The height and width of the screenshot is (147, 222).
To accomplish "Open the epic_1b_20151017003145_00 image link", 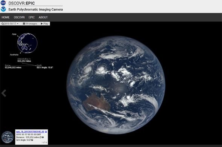I will pos(30,132).
